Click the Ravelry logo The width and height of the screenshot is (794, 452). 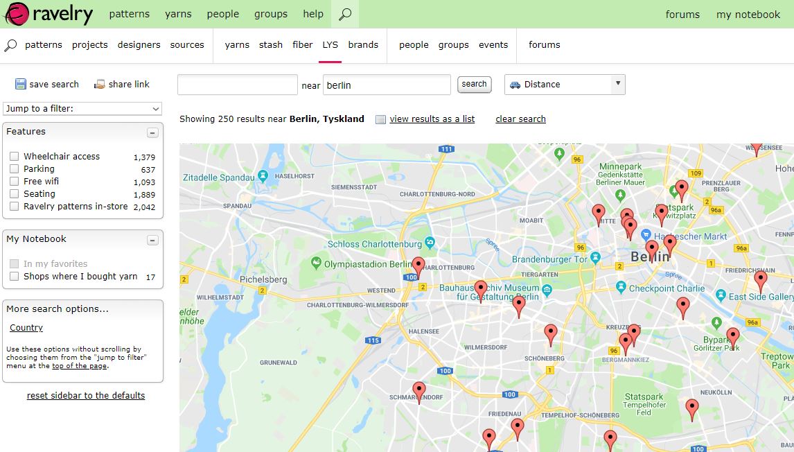point(48,14)
